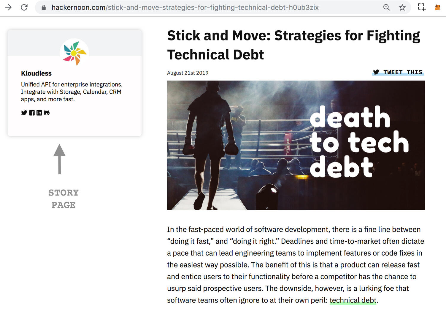This screenshot has width=446, height=315.
Task: Open Kloudless GitHub icon
Action: (x=47, y=113)
